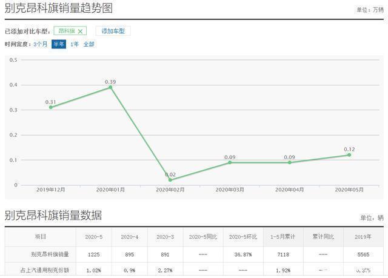The width and height of the screenshot is (388, 278).
Task: Click the 7118 cumulative cell
Action: pos(283,254)
